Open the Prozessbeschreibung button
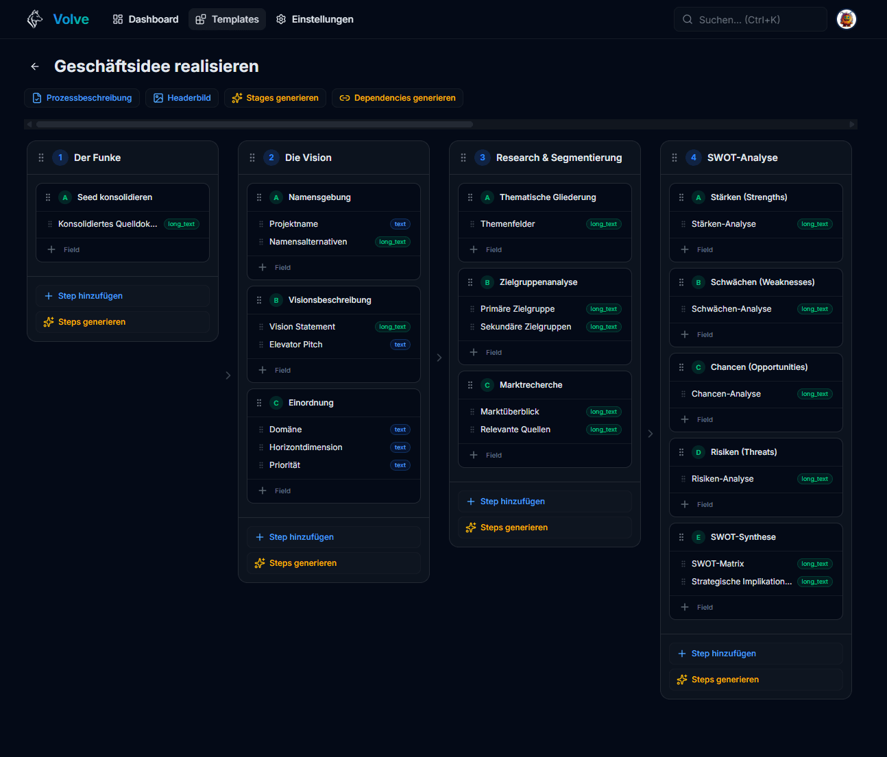 pos(82,98)
